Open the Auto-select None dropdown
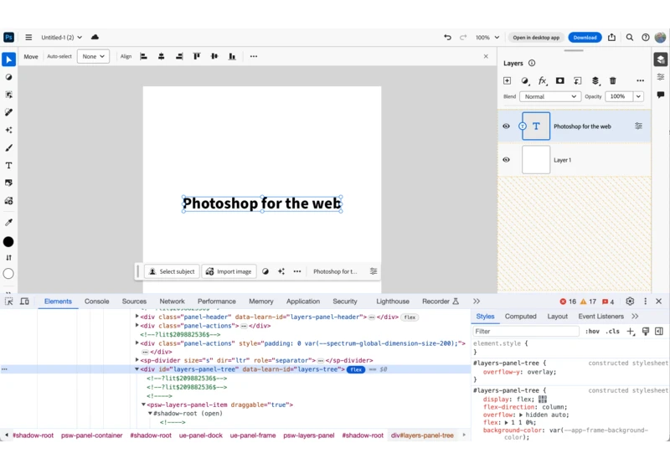670x469 pixels. (93, 56)
